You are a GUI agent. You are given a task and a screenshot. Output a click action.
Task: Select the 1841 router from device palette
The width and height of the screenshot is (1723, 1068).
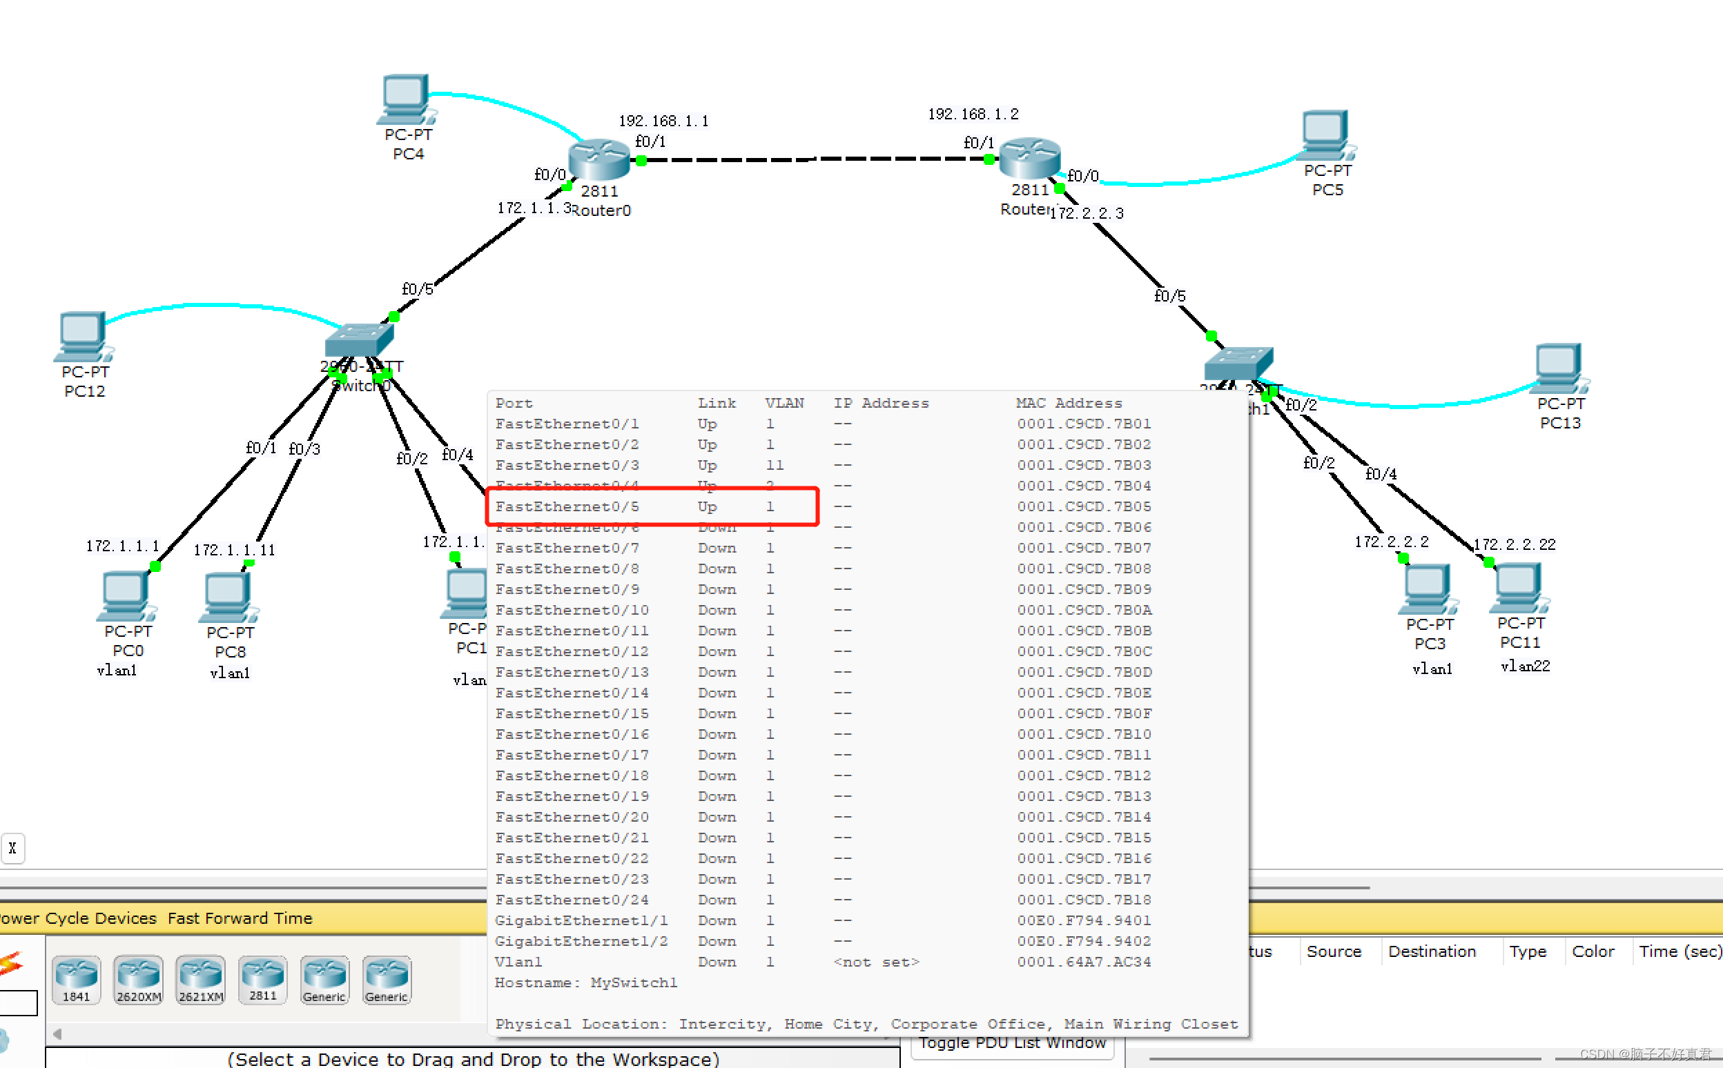[x=77, y=978]
